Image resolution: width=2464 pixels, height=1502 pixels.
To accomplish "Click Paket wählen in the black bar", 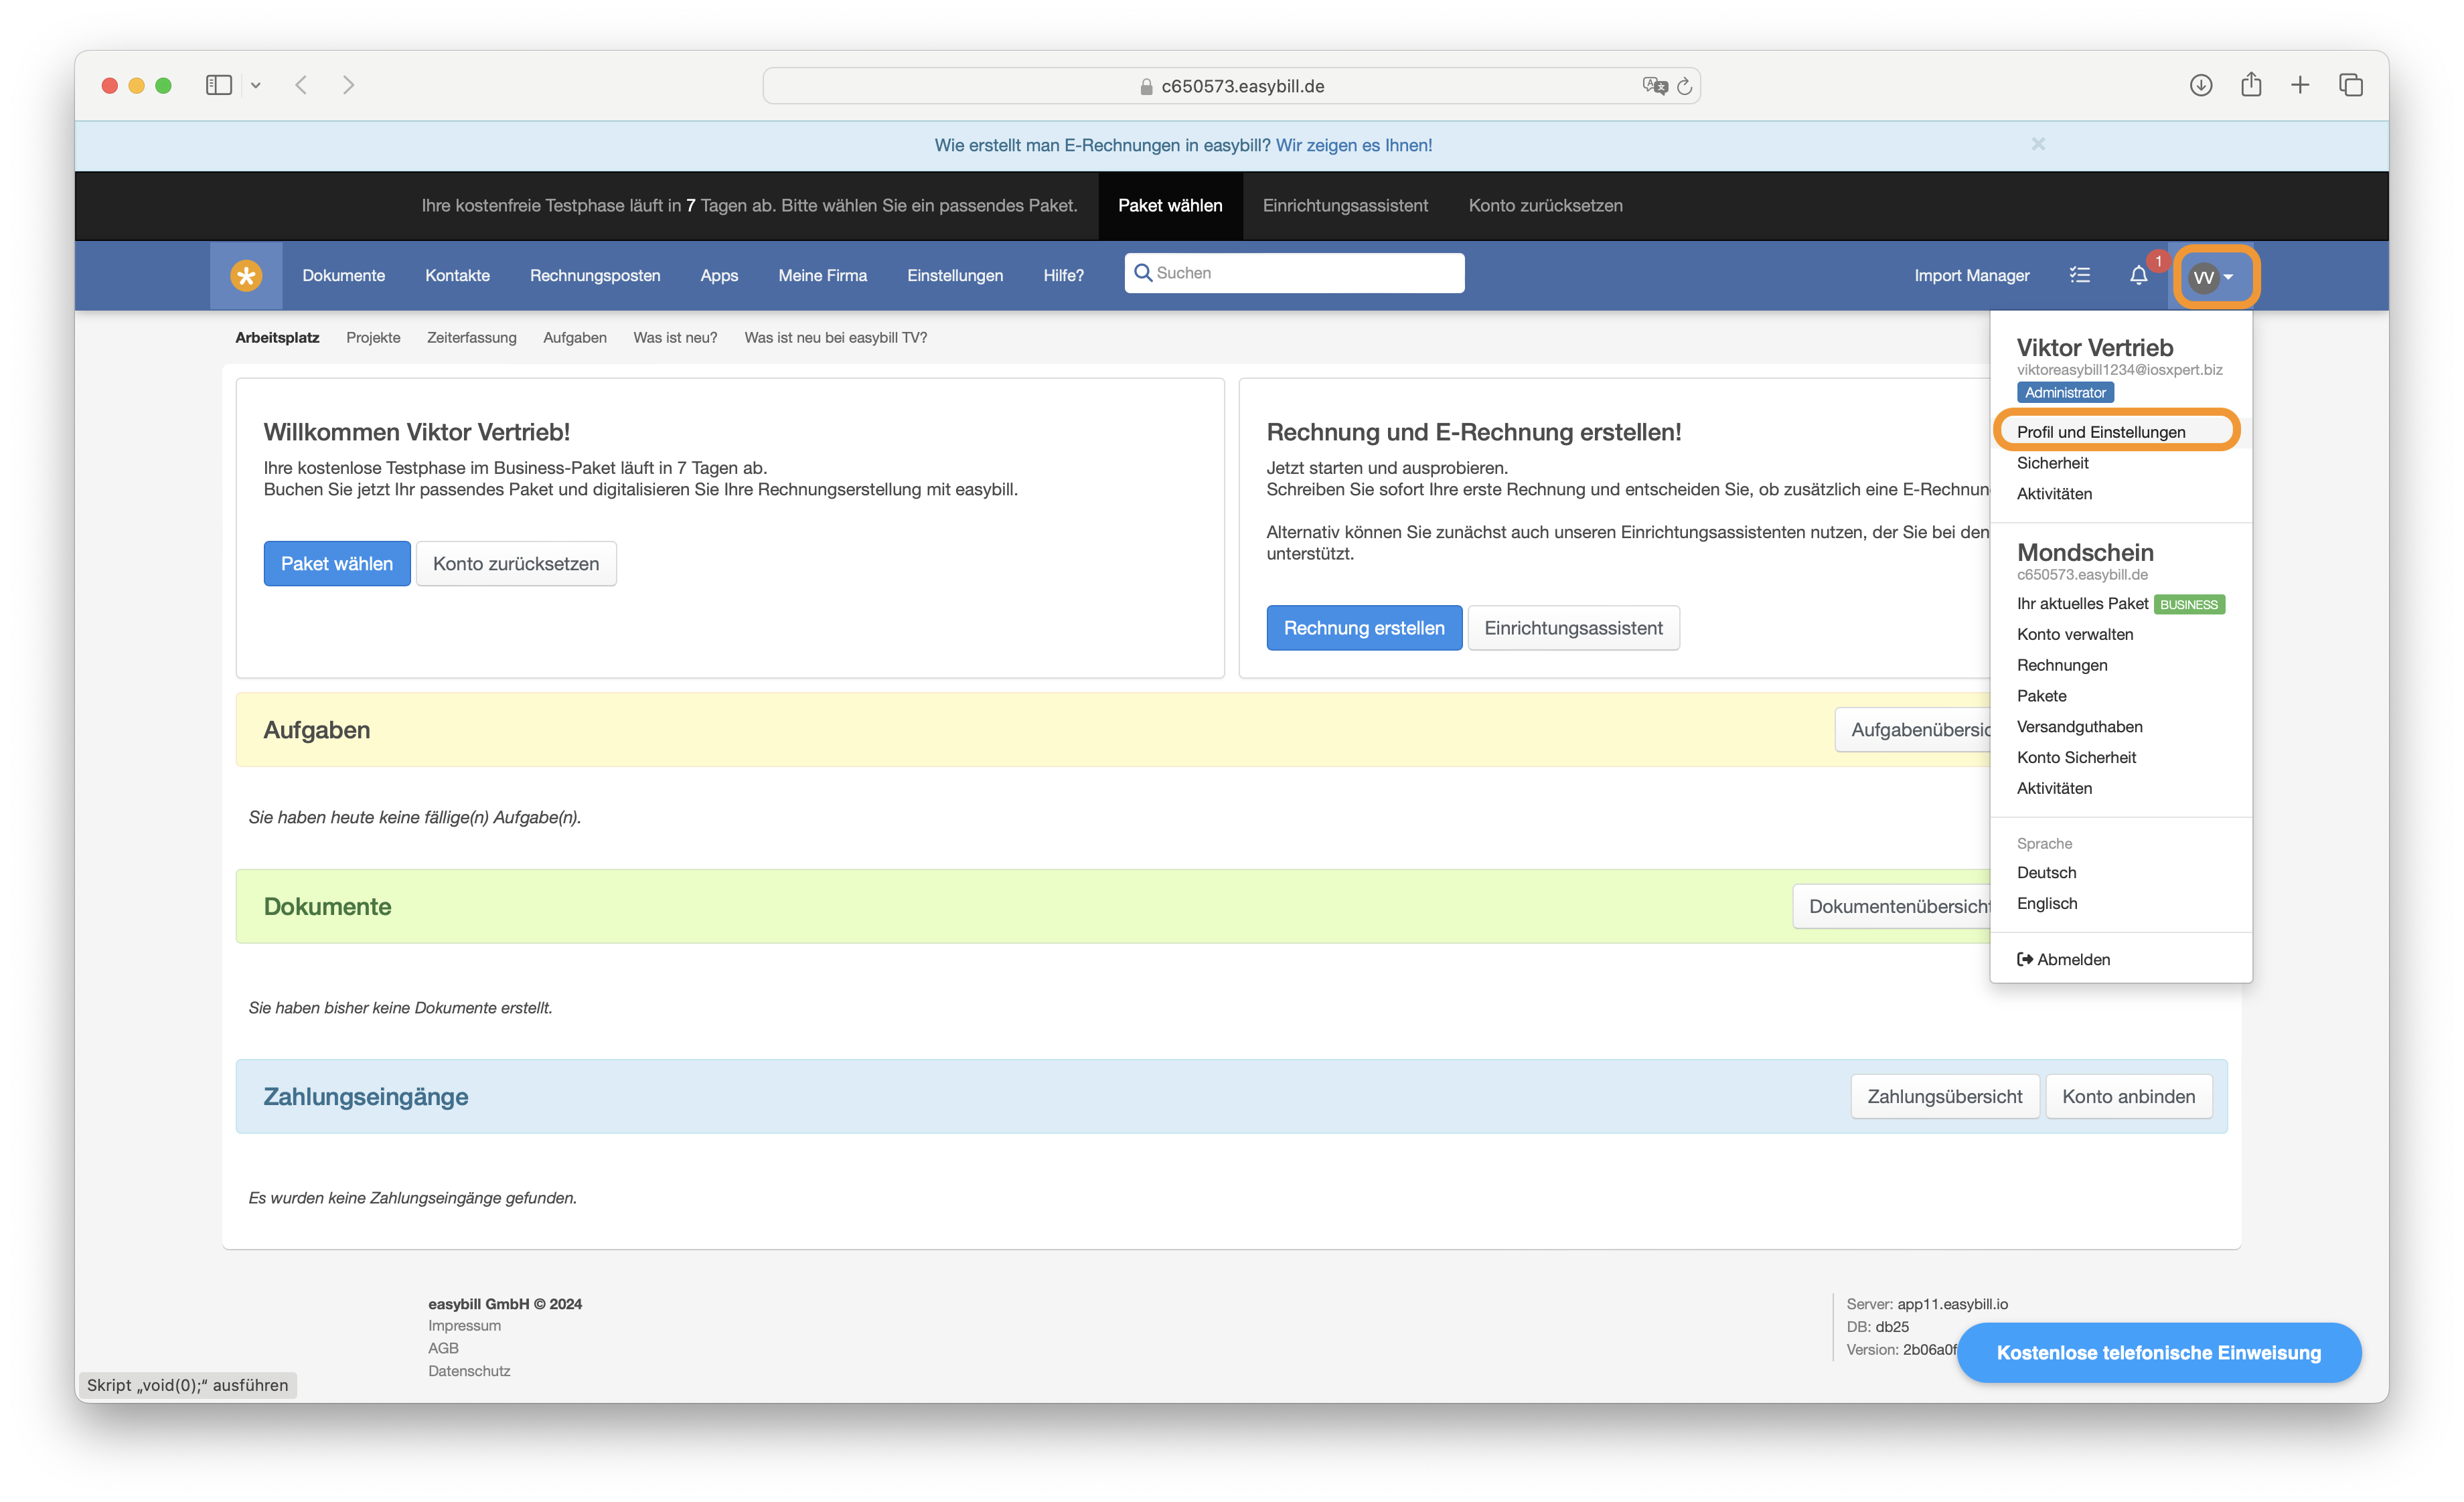I will 1170,205.
